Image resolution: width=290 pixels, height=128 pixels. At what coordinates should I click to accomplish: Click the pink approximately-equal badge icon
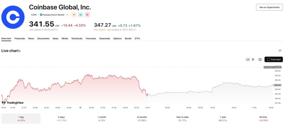[87, 15]
